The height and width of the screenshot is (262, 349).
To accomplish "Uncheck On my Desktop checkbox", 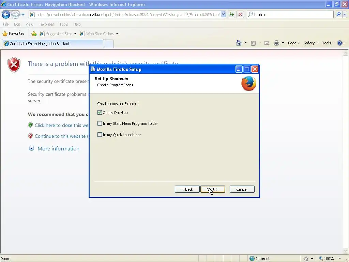I will pyautogui.click(x=100, y=113).
